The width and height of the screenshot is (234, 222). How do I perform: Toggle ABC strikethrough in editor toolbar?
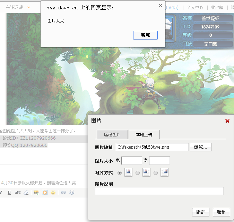pyautogui.click(x=18, y=193)
